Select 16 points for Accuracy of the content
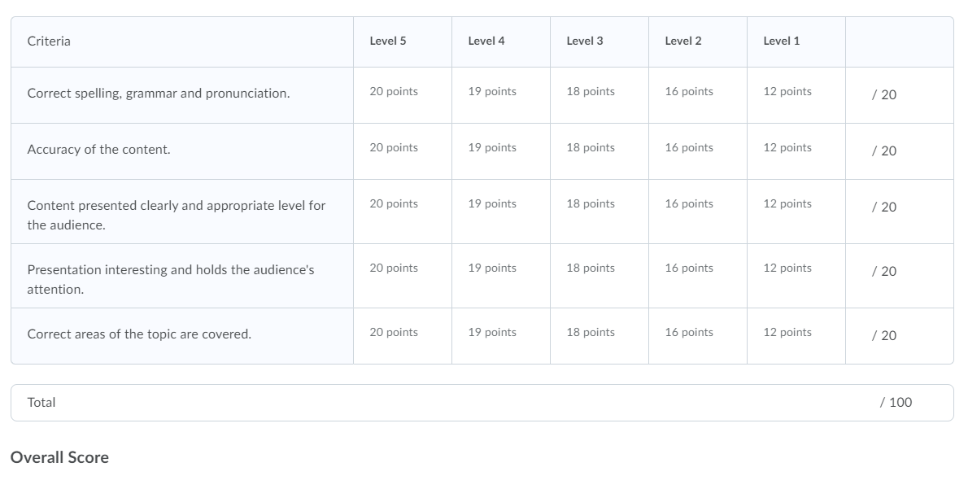The image size is (955, 489). point(698,151)
